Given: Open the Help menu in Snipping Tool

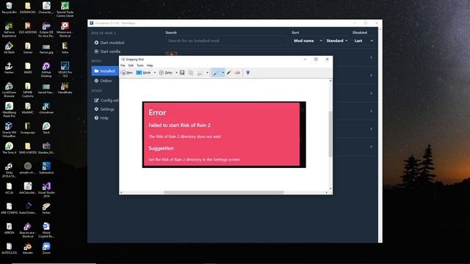Looking at the screenshot, I should (x=150, y=65).
